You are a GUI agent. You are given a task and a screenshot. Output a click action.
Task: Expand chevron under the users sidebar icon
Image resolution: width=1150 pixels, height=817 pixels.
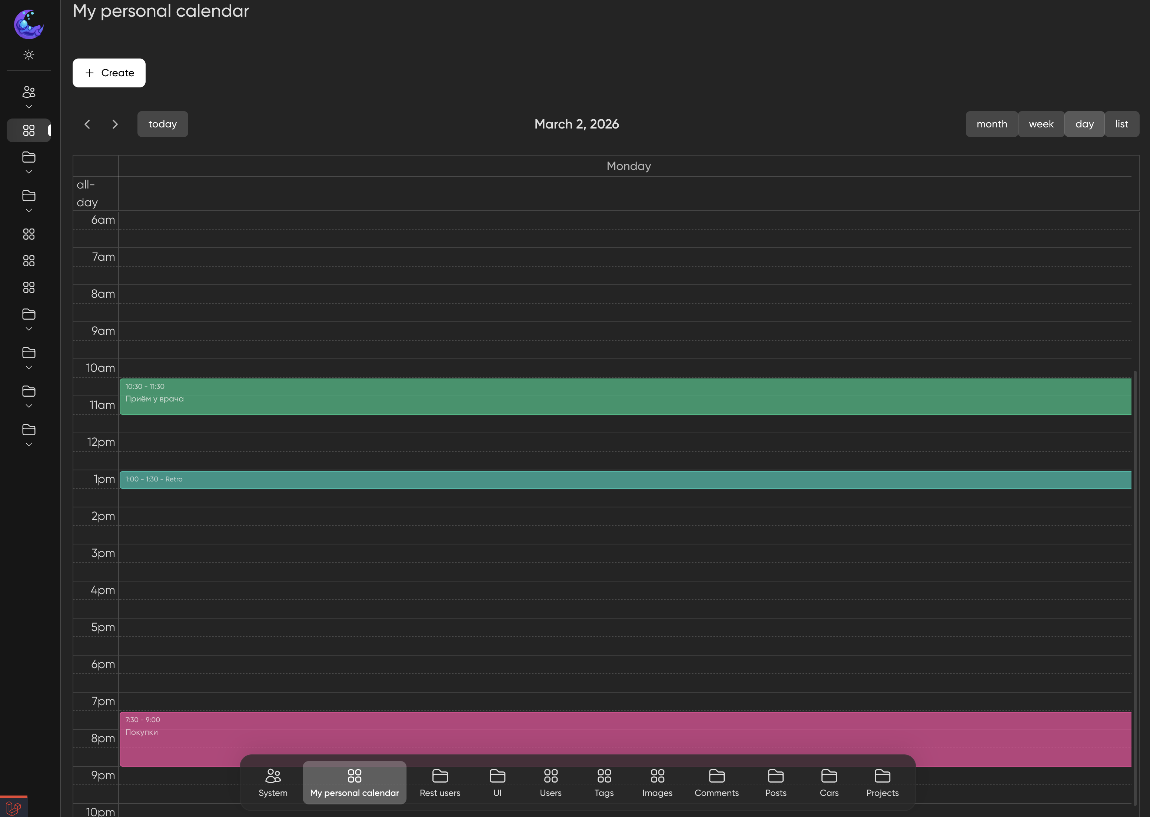pyautogui.click(x=29, y=107)
